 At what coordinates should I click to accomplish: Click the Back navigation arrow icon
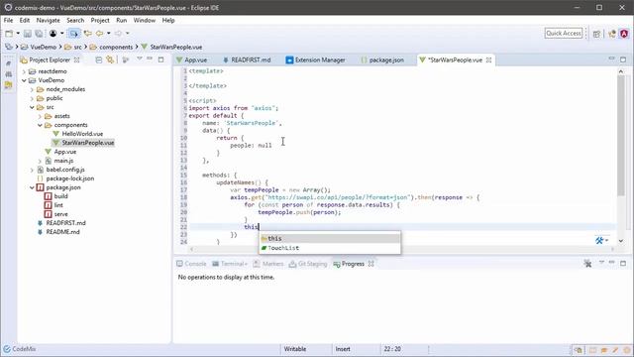pos(99,33)
